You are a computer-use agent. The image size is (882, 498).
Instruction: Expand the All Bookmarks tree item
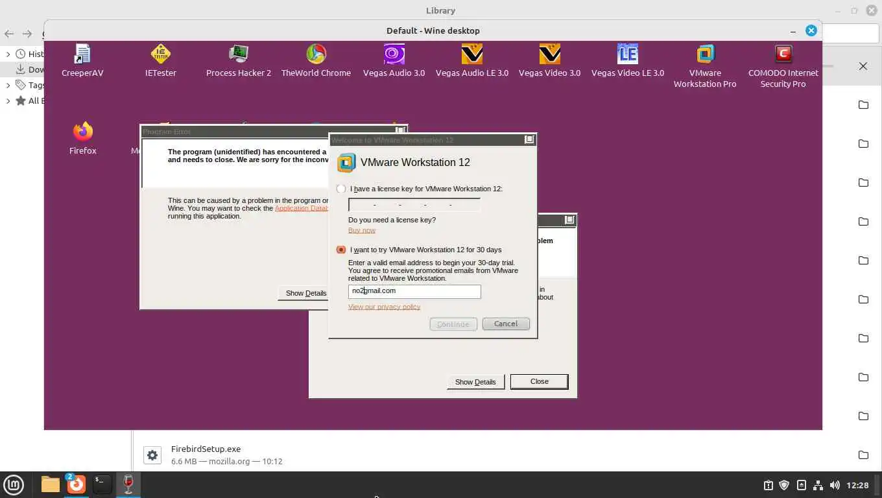point(8,101)
